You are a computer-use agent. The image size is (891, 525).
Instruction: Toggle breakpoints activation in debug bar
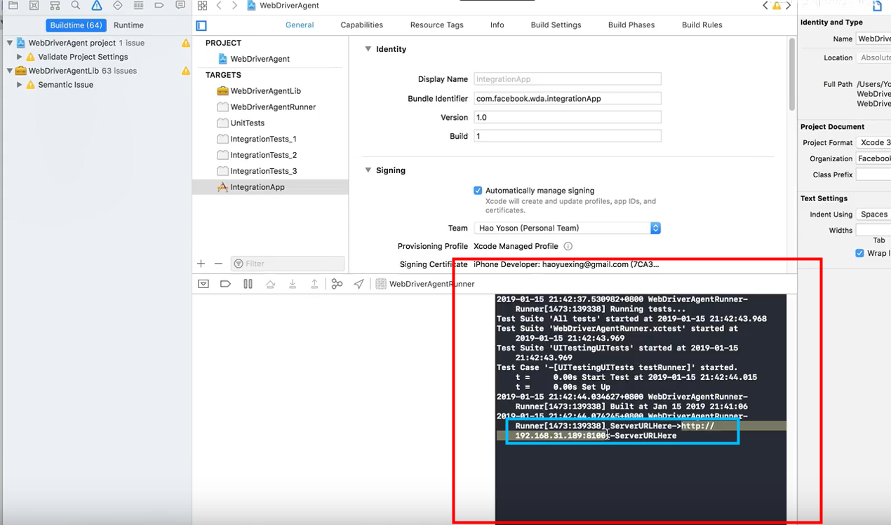(225, 284)
